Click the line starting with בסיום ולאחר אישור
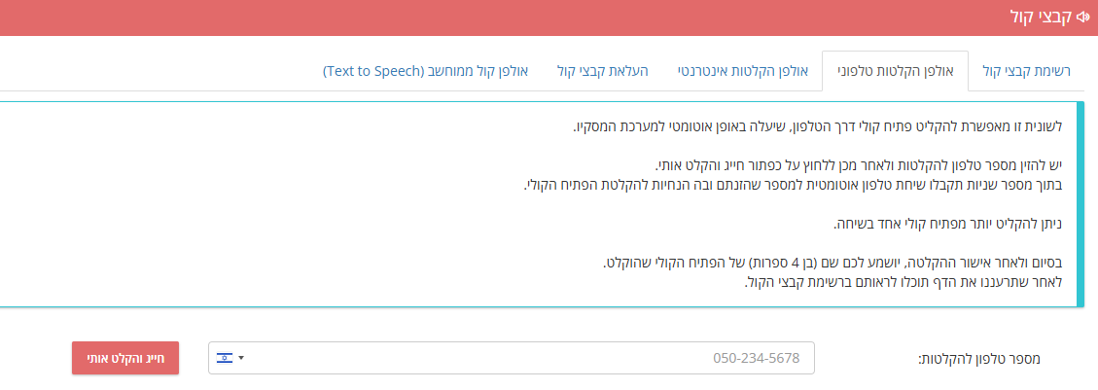Viewport: 1098px width, 390px height. tap(833, 264)
